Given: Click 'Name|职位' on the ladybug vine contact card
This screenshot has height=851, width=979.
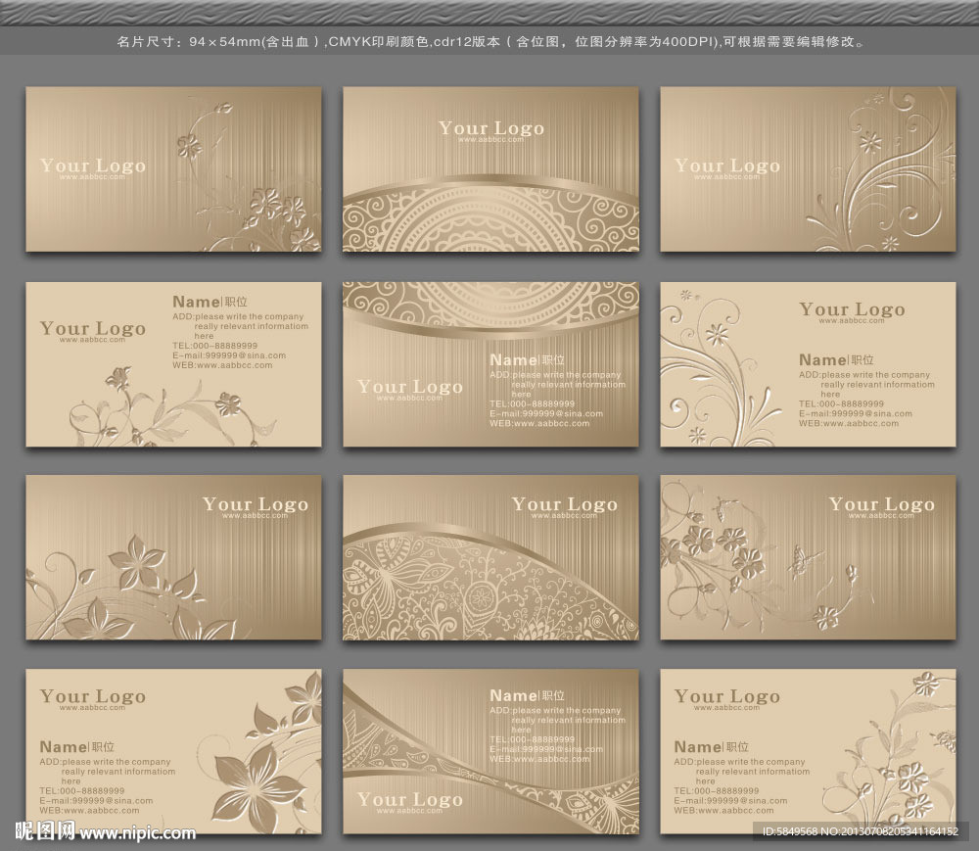Looking at the screenshot, I should [x=711, y=747].
